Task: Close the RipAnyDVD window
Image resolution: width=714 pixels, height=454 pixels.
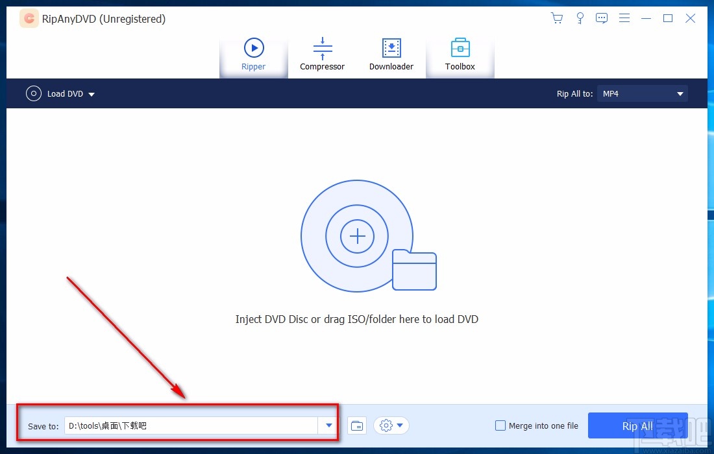Action: [x=691, y=18]
